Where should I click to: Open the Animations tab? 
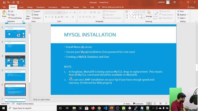(x=53, y=7)
